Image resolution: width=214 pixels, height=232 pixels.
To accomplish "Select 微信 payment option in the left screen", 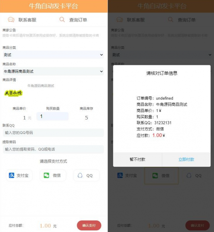I will coord(53,175).
